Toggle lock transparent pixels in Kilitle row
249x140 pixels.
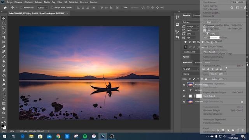coord(190,79)
